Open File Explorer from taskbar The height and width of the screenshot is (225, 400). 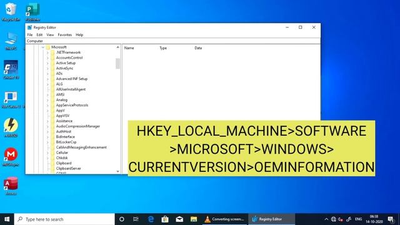pos(194,219)
